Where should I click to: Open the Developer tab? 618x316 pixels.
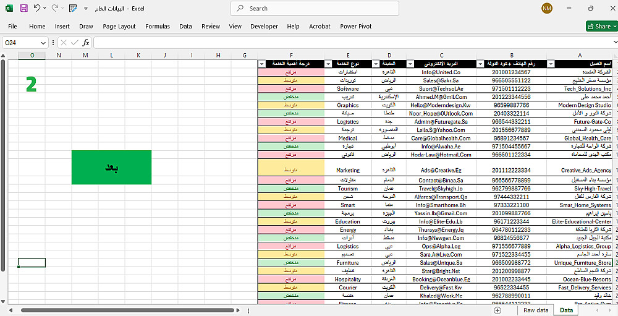click(x=264, y=27)
